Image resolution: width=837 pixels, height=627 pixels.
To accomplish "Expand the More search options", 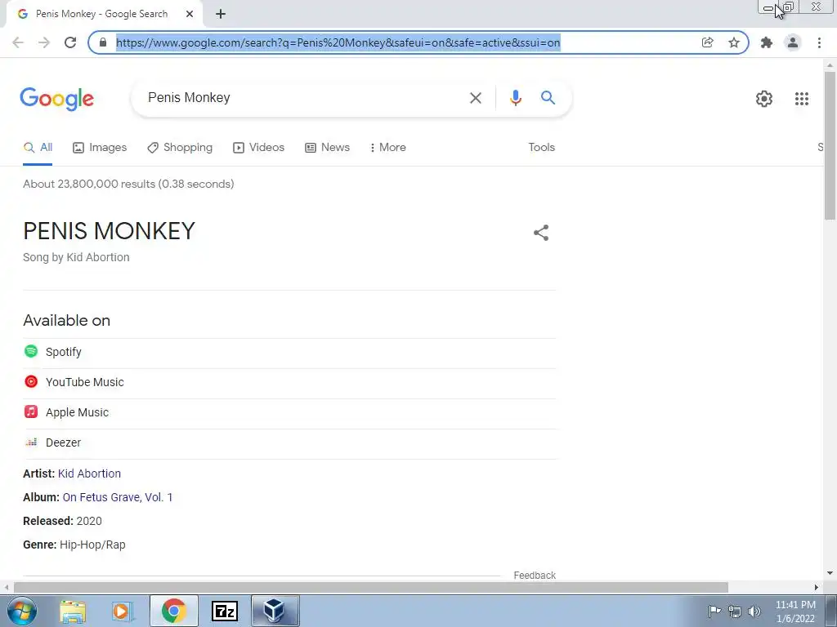I will [388, 148].
